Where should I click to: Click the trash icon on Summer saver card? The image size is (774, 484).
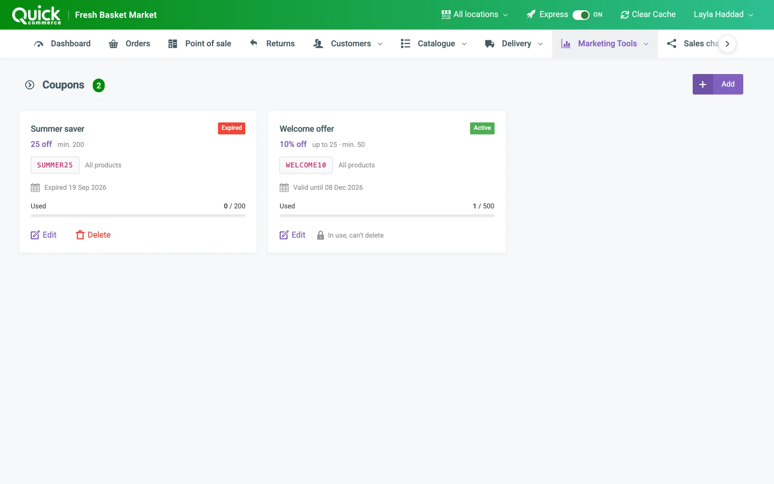coord(80,235)
